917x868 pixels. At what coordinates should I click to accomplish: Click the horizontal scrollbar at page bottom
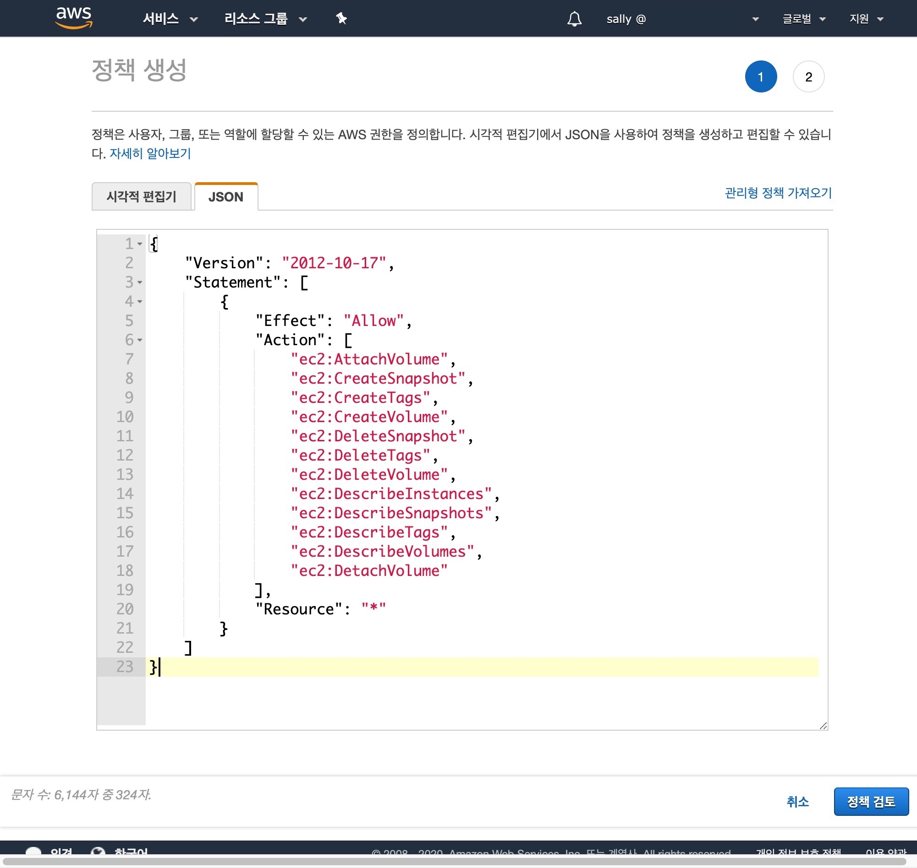click(x=454, y=861)
